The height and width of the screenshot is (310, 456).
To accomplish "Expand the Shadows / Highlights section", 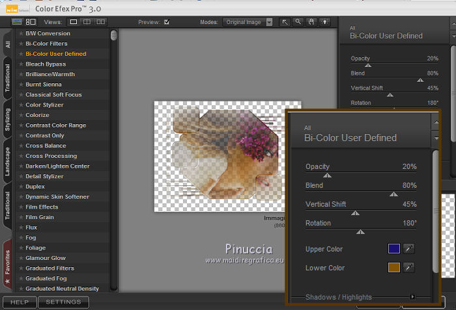I will tap(412, 297).
